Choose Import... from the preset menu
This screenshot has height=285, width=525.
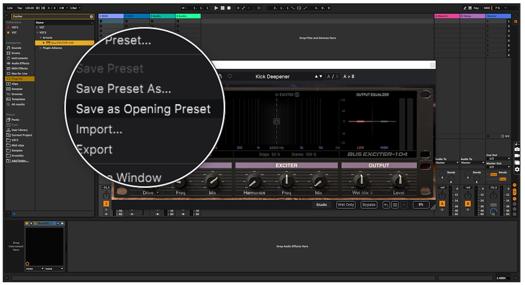[99, 129]
